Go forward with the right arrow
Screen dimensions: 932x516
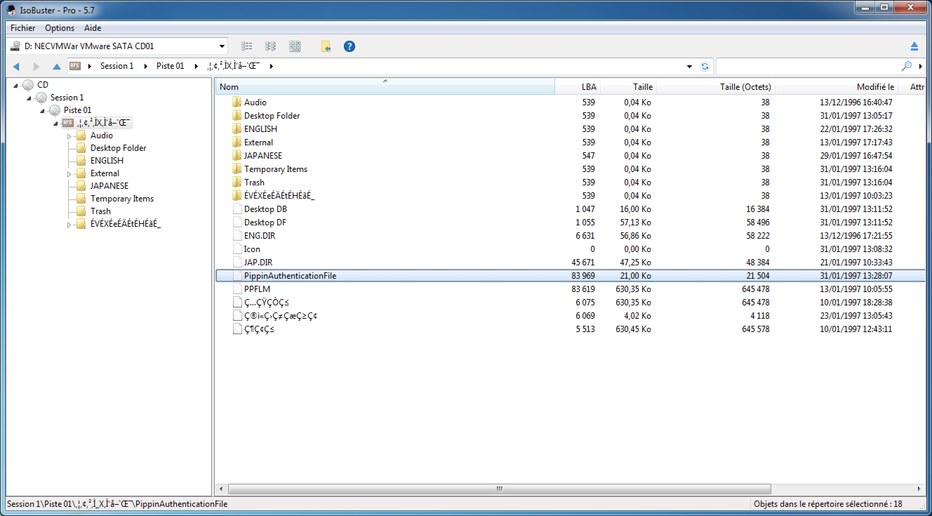click(36, 66)
